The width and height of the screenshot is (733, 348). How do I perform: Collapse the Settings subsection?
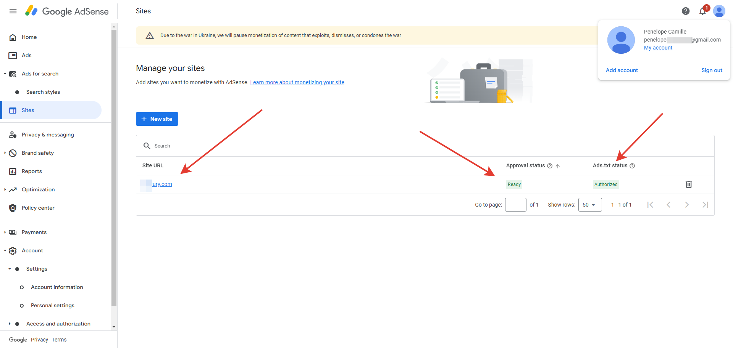pyautogui.click(x=10, y=269)
